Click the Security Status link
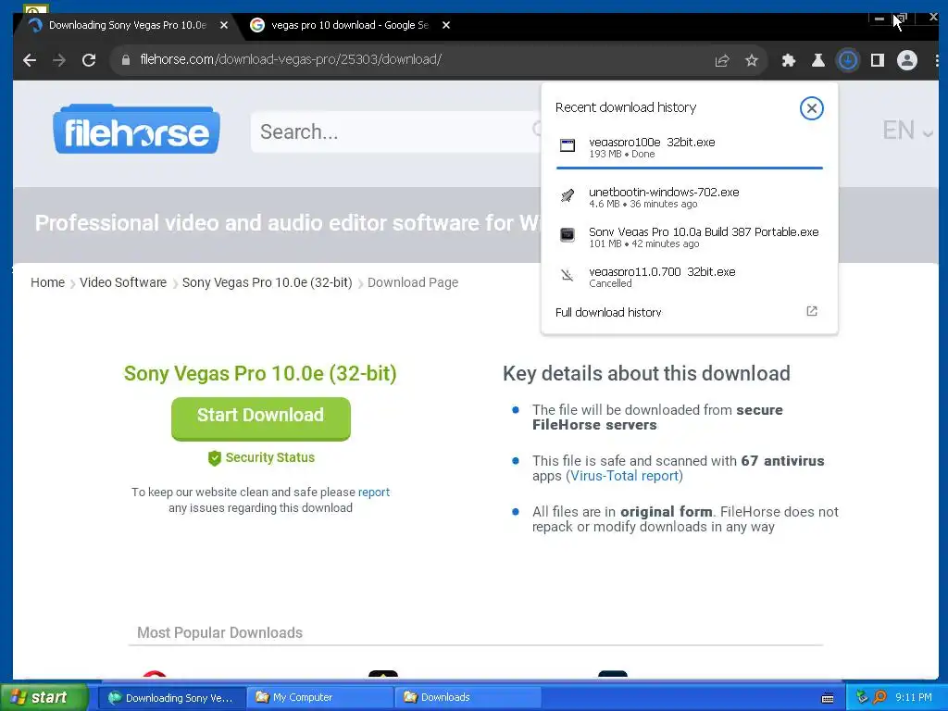948x711 pixels. pyautogui.click(x=269, y=457)
